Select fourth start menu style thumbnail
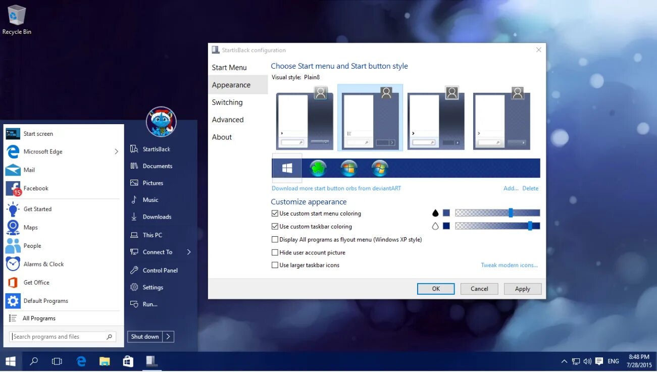Screen dimensions: 657x372 tap(501, 118)
